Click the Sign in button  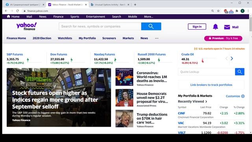coord(197,26)
